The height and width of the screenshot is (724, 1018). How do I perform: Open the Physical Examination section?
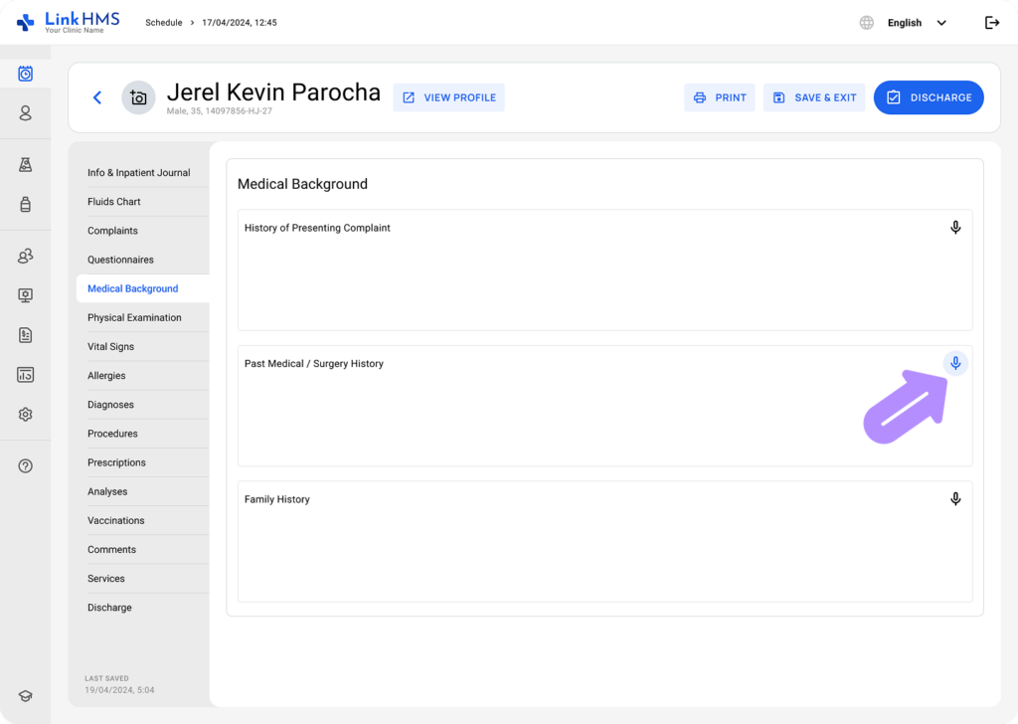point(134,318)
